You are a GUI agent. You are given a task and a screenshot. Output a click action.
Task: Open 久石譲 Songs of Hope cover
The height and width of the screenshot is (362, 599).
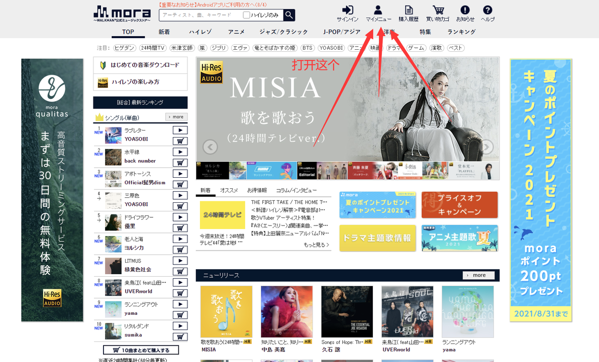[347, 312]
